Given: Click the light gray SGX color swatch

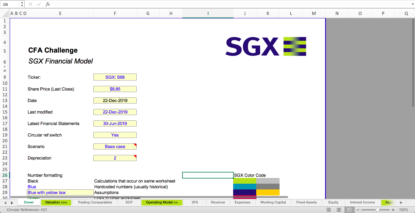Looking at the screenshot, I should 268,181.
